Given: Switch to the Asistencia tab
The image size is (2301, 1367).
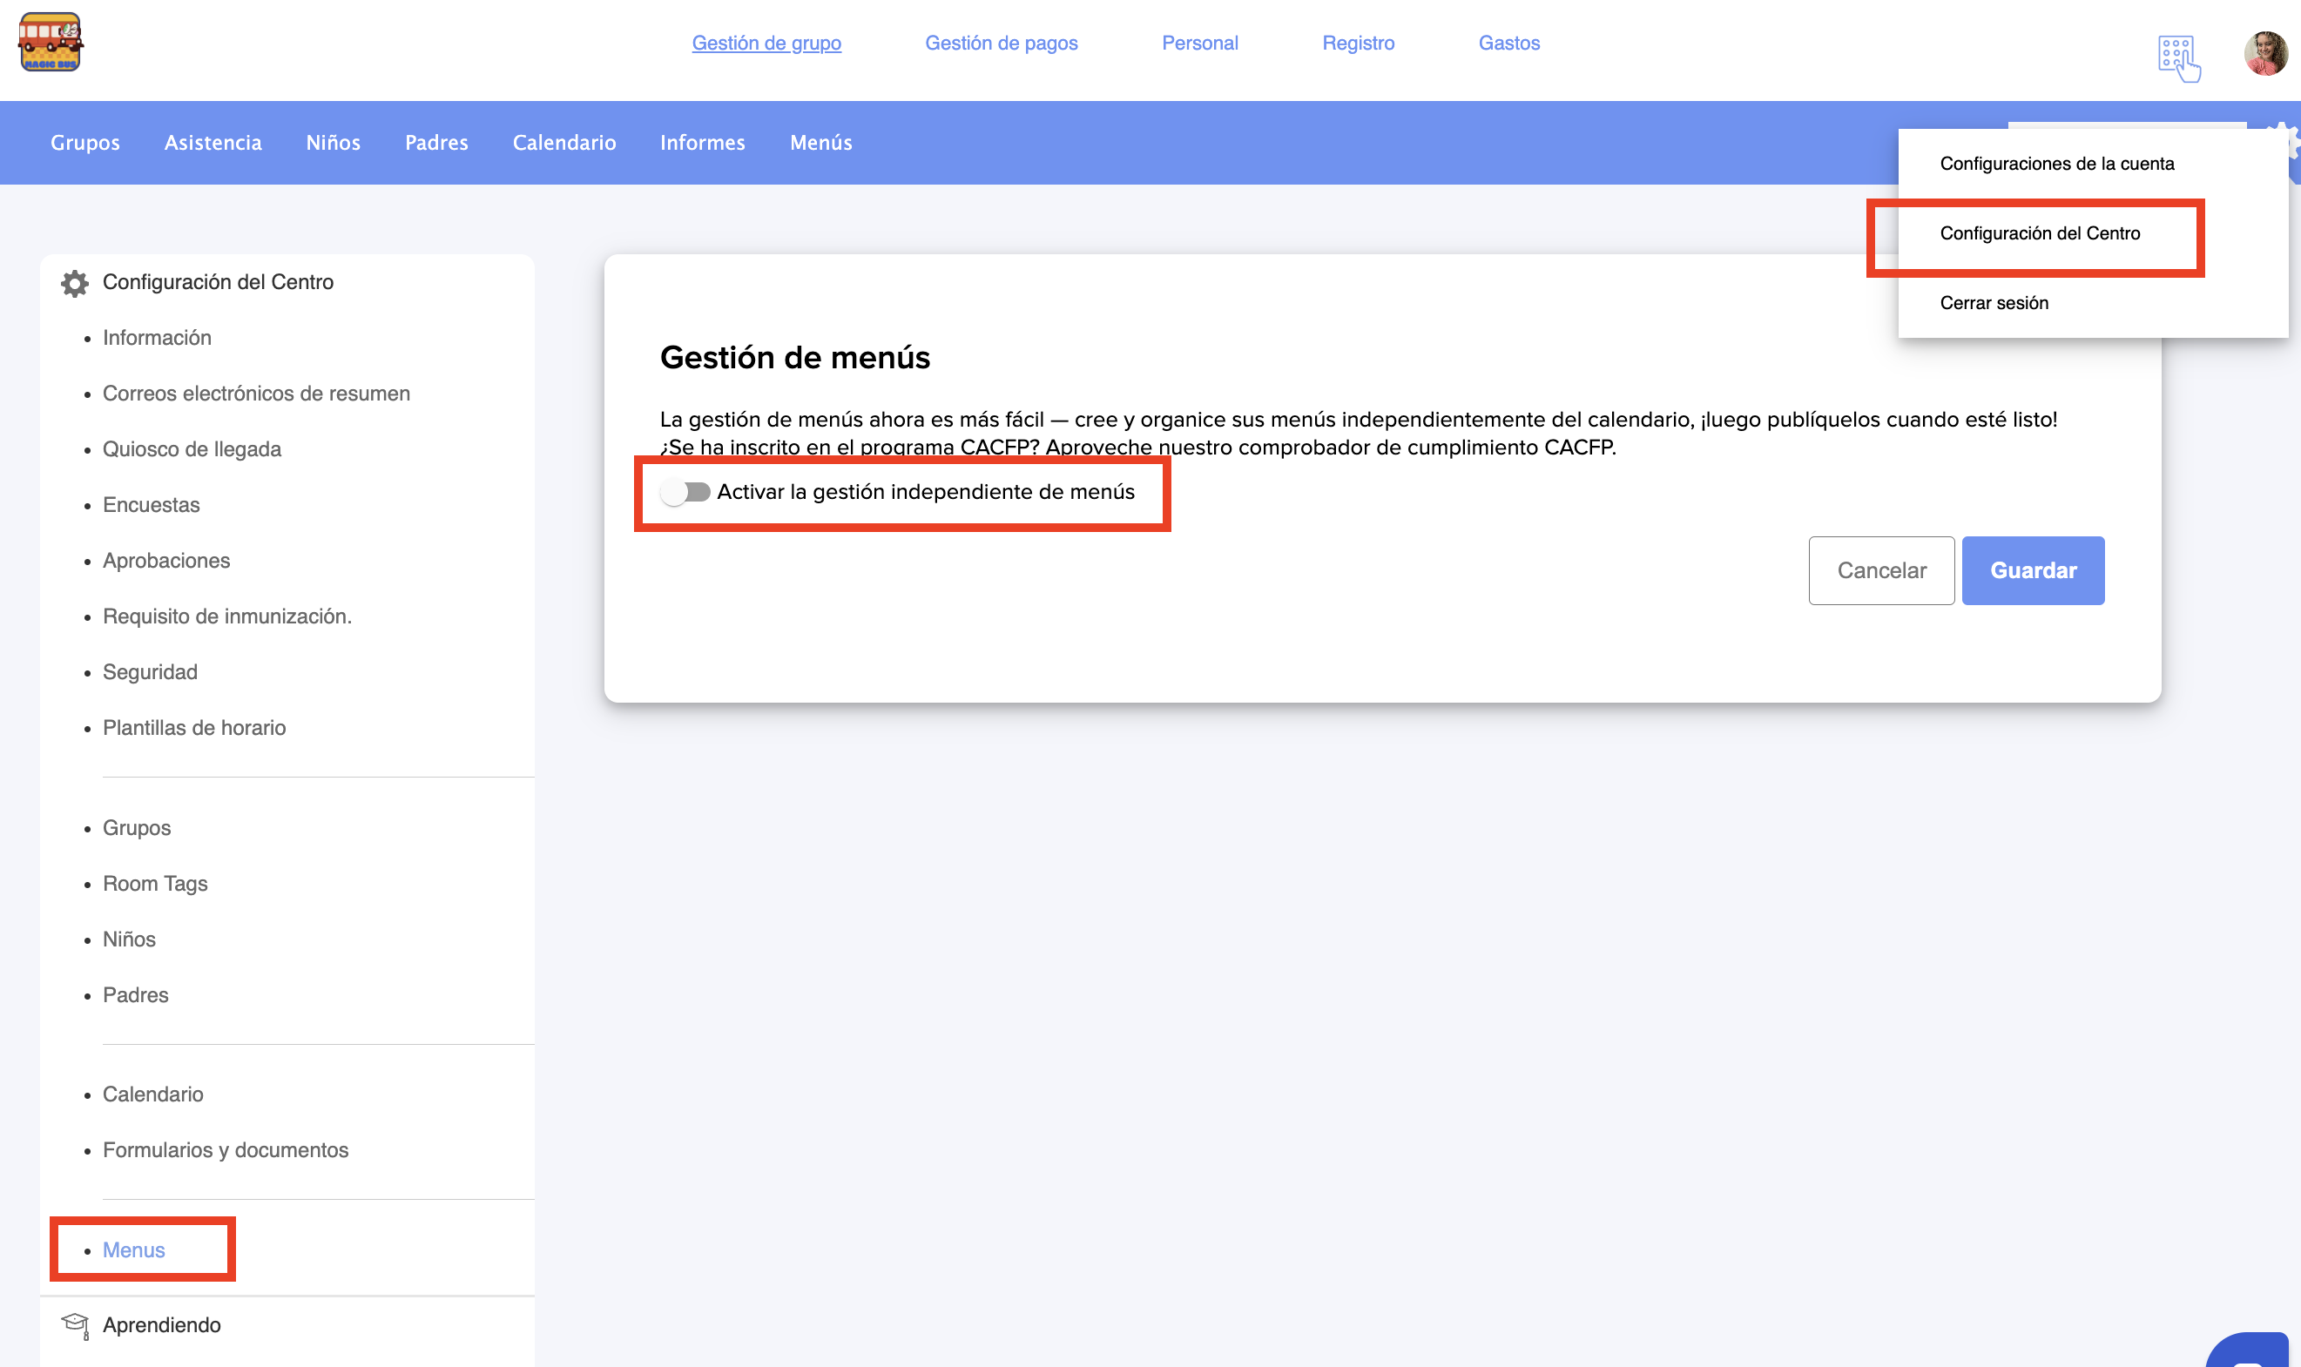Looking at the screenshot, I should (213, 143).
